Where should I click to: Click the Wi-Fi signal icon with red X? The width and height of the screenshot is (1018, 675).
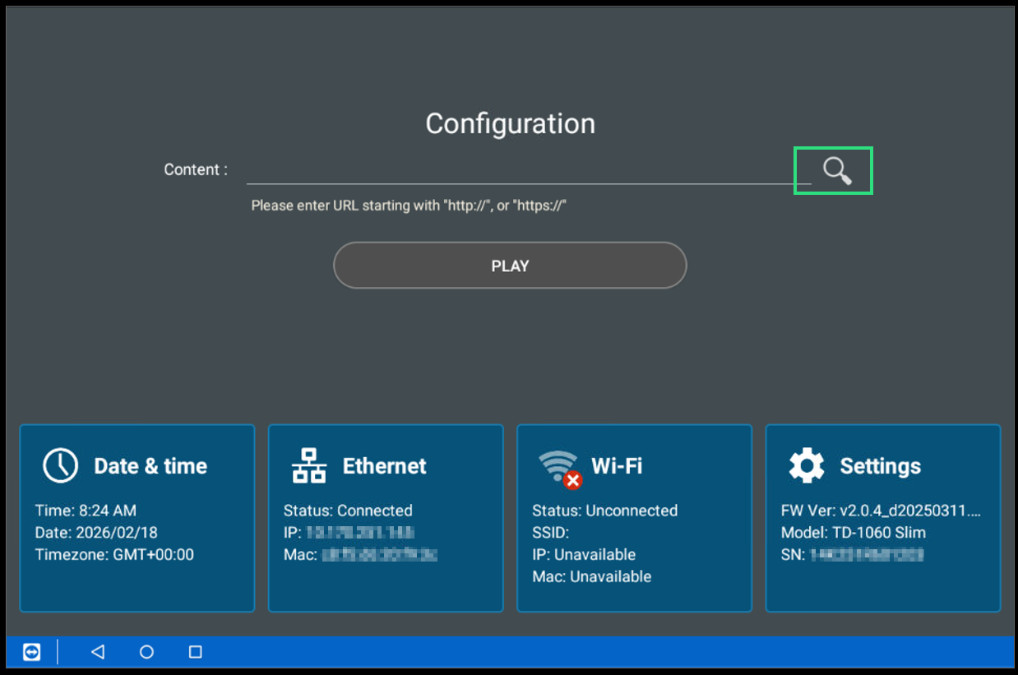(x=560, y=468)
